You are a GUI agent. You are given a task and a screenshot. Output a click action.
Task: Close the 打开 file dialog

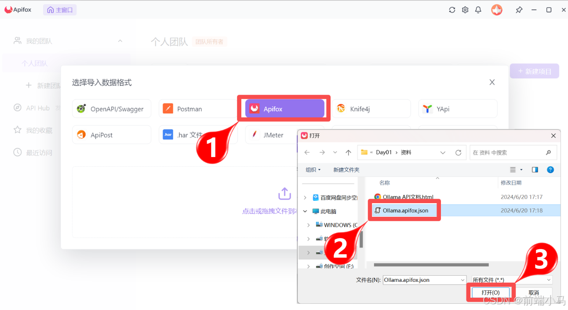coord(553,136)
